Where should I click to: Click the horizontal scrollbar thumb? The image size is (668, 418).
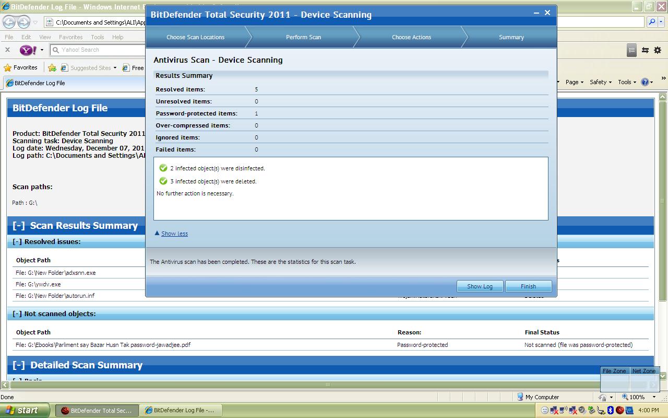tap(328, 385)
